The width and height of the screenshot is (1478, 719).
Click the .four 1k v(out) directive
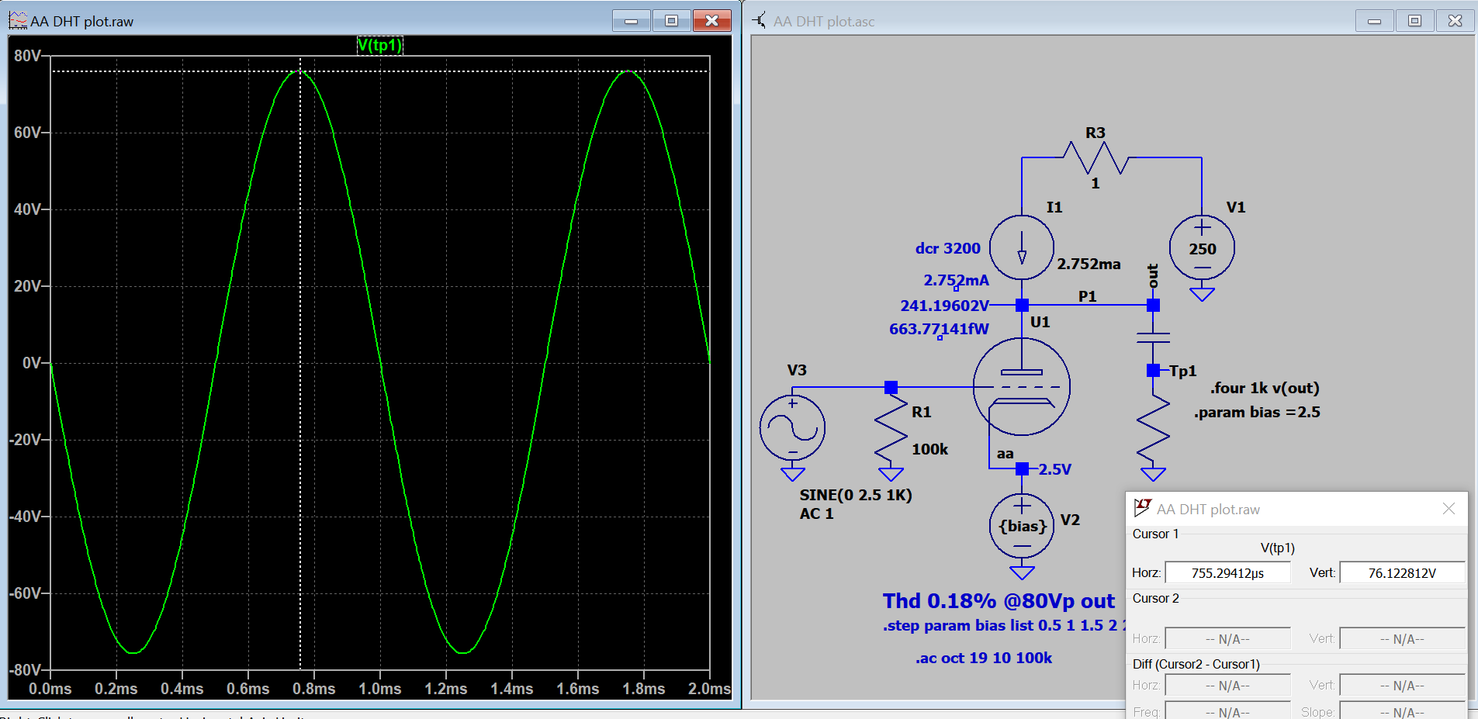1265,388
